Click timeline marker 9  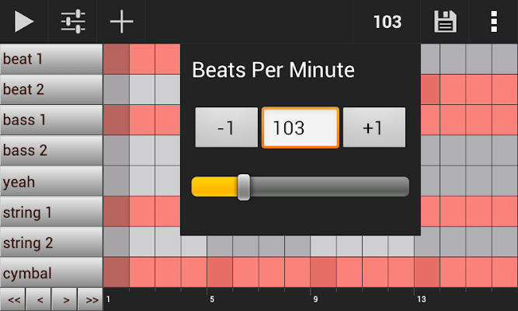tap(315, 299)
